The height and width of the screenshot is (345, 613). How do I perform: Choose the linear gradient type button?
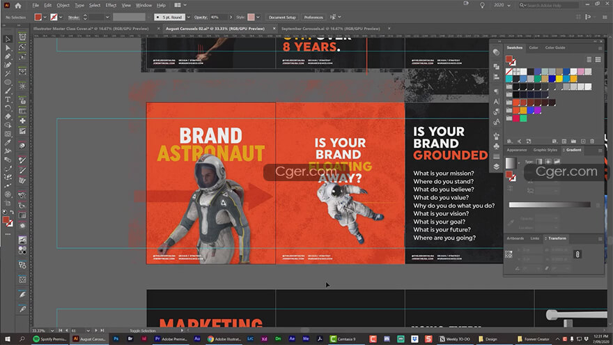[x=539, y=161]
